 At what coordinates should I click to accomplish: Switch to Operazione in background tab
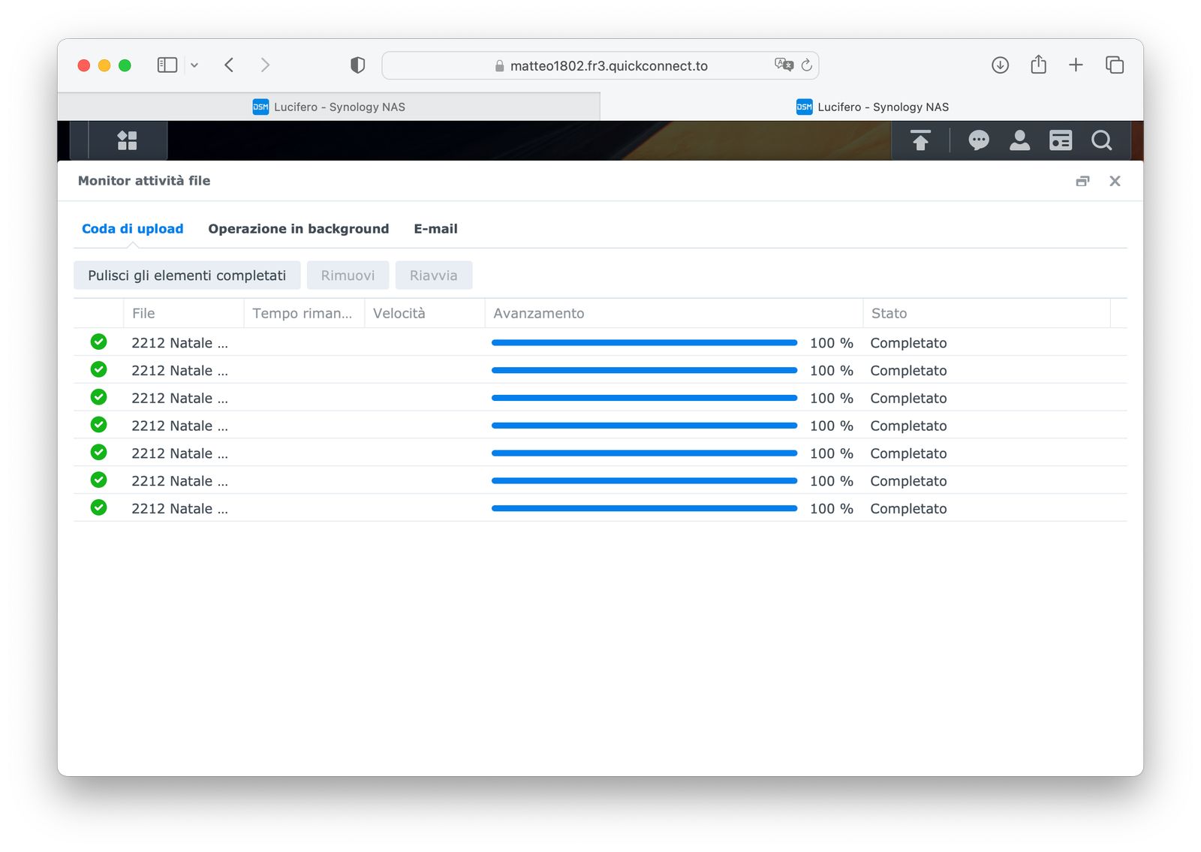[298, 229]
